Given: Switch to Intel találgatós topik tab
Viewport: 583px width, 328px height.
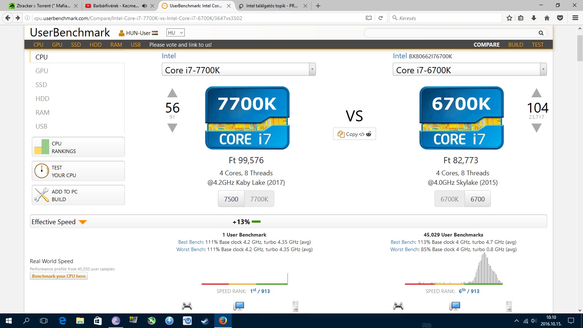Looking at the screenshot, I should 272,6.
